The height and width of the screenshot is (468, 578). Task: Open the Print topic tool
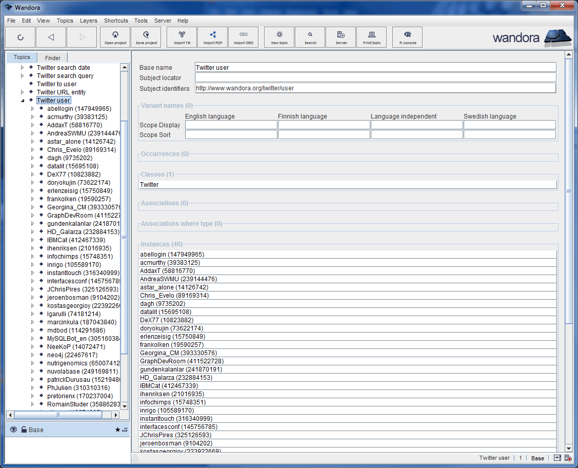371,37
